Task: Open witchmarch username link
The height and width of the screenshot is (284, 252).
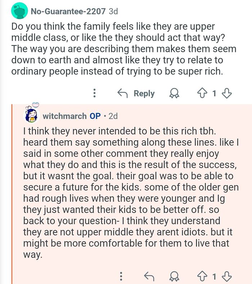Action: (x=64, y=116)
